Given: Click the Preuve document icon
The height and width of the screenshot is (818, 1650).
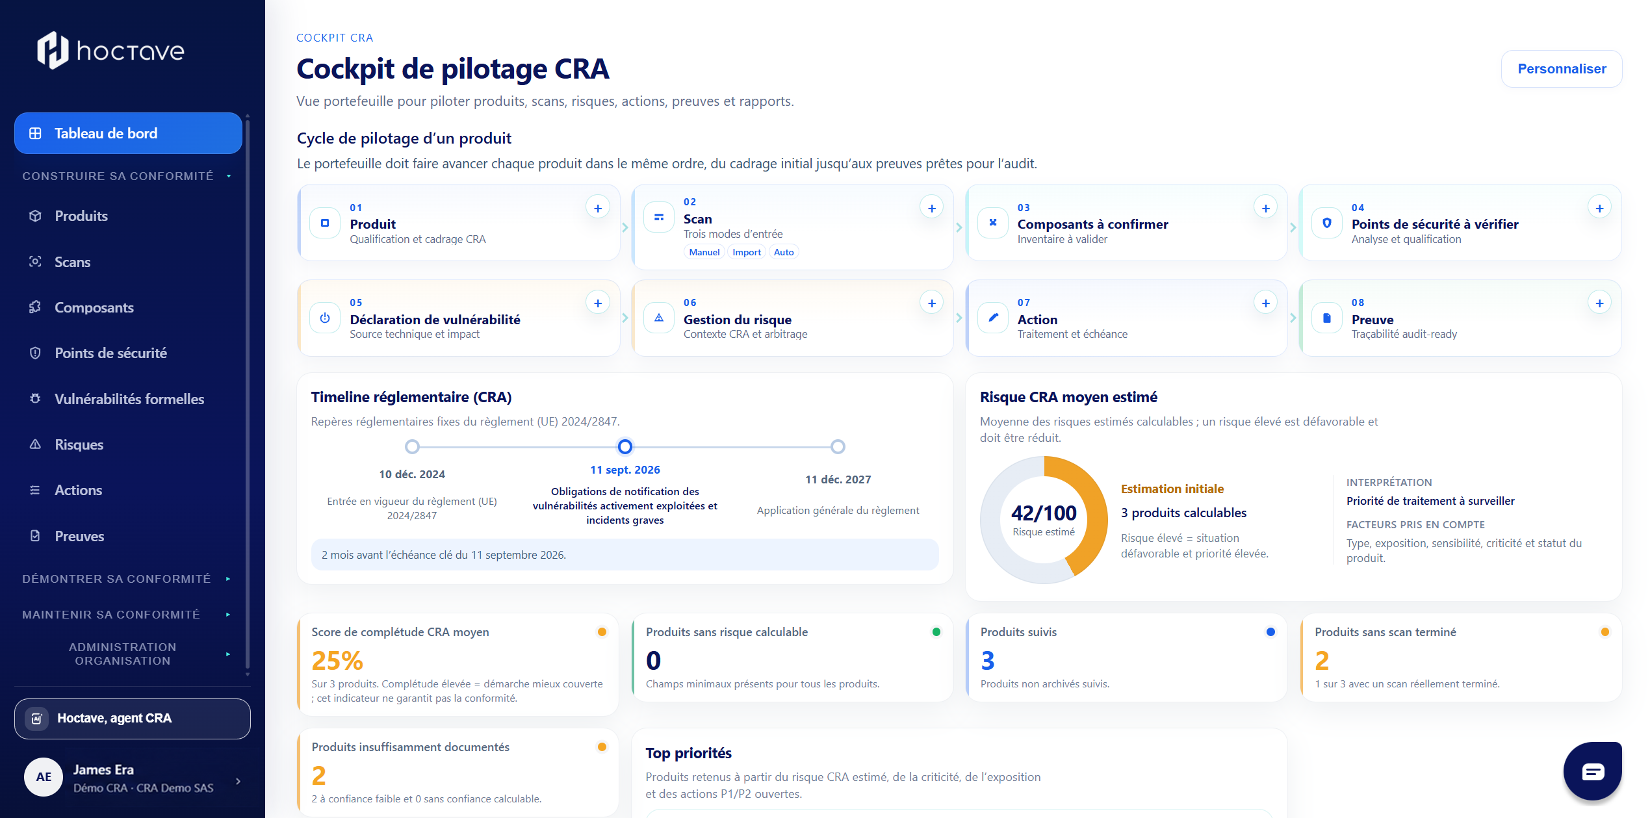Looking at the screenshot, I should coord(1327,318).
